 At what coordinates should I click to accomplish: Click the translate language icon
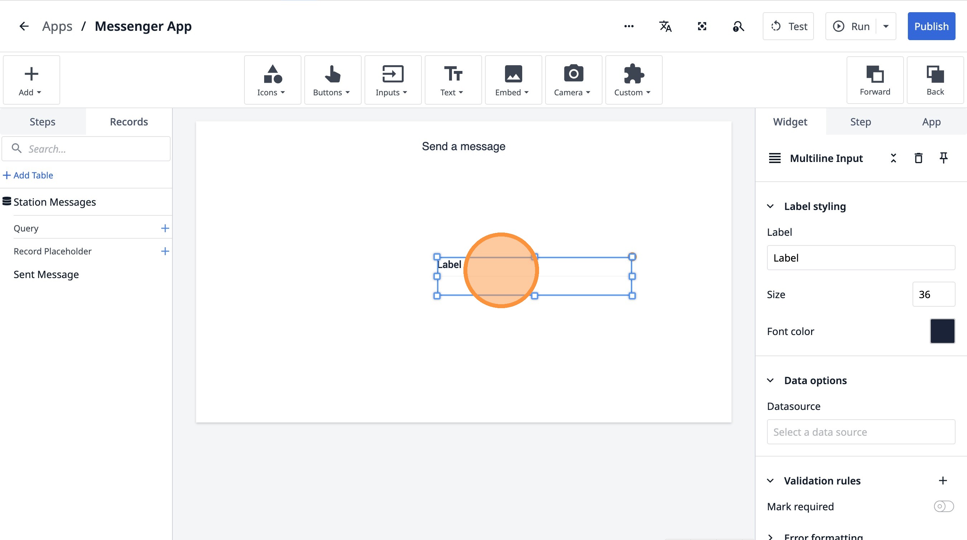665,26
